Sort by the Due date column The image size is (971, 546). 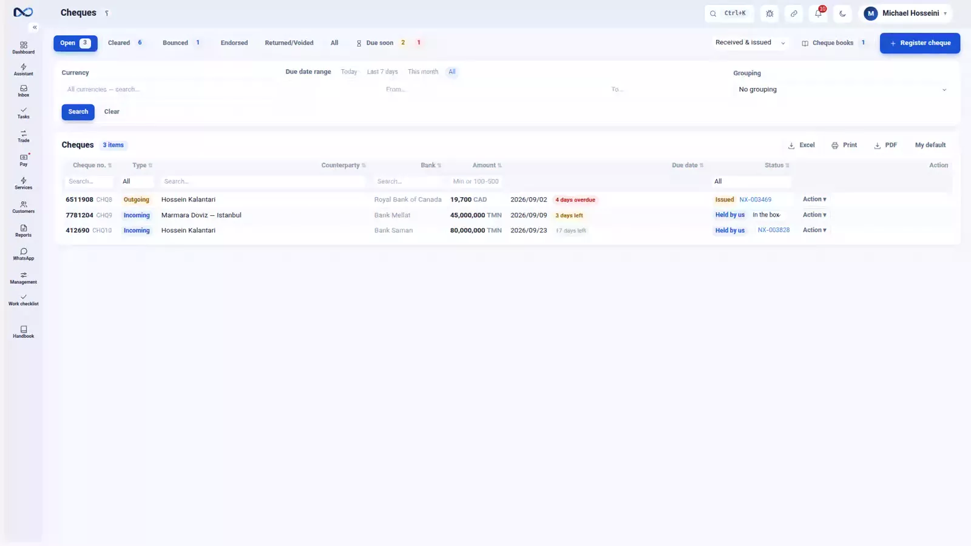click(688, 165)
